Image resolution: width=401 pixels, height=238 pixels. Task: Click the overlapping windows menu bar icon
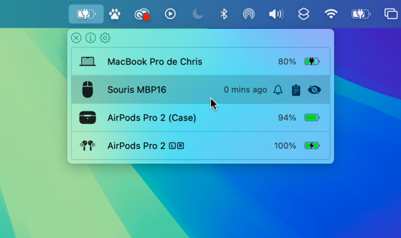(x=390, y=14)
